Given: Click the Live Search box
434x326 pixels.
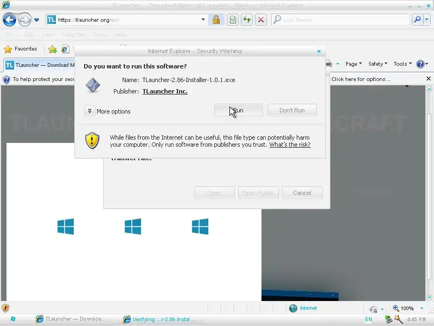Looking at the screenshot, I should click(x=340, y=20).
